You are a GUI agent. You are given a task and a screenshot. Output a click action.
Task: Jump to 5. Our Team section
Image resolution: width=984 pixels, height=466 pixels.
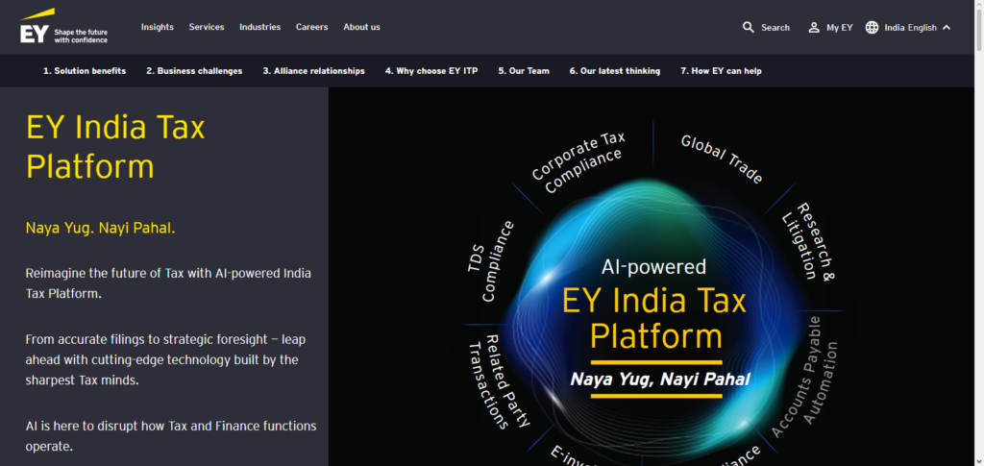point(524,71)
